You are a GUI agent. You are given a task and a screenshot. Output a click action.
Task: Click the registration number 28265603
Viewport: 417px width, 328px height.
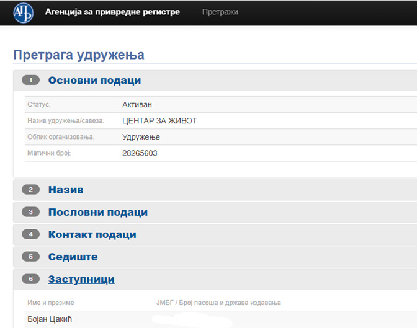coord(140,153)
